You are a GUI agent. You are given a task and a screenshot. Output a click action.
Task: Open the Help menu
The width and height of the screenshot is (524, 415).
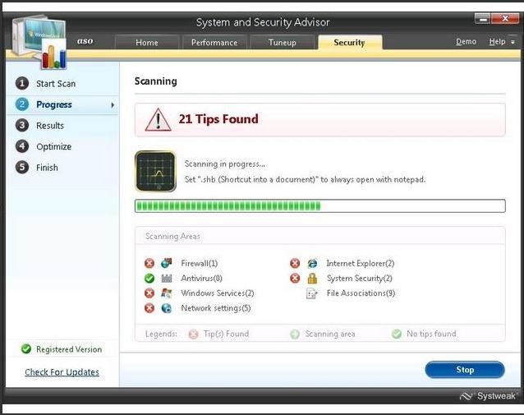coord(497,41)
